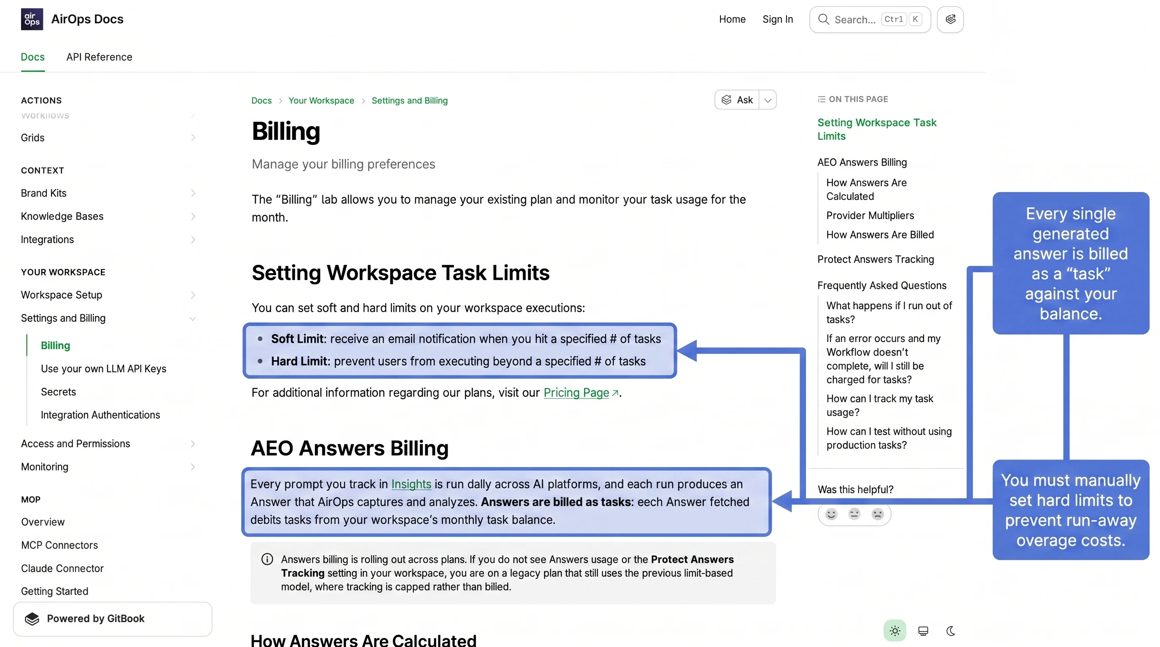Jump to 'How can I test without using production tasks?'
Screen dimensions: 1160x647
[x=889, y=438]
